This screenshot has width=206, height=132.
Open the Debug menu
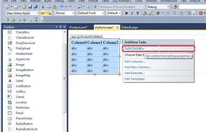tap(59, 1)
